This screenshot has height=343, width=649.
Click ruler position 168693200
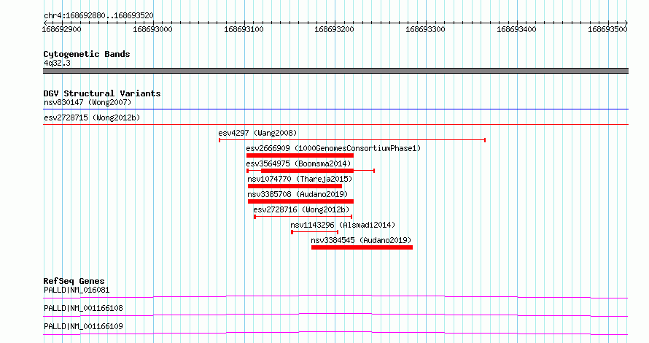(x=335, y=29)
